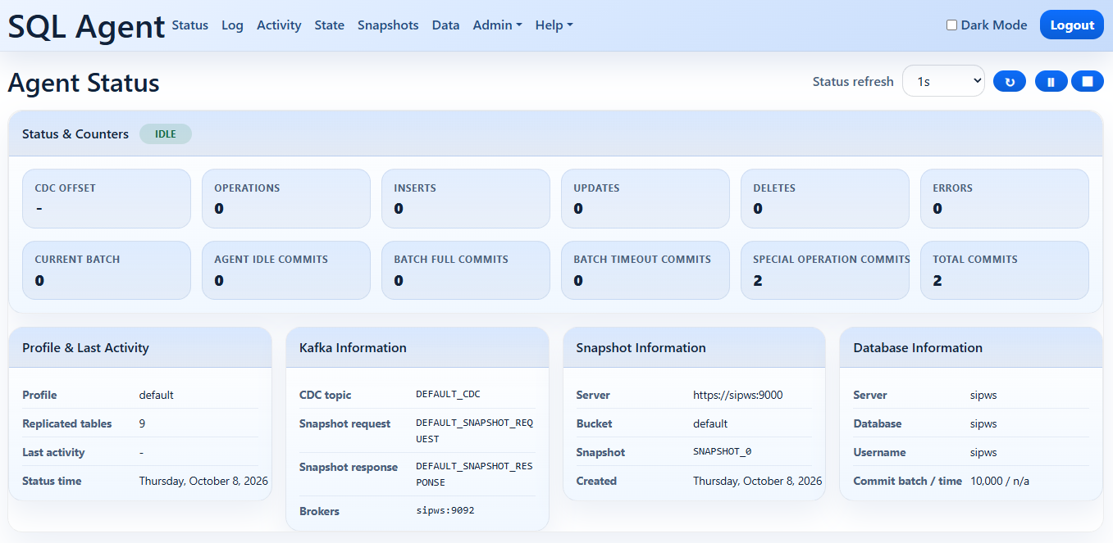Viewport: 1113px width, 543px height.
Task: Click the DEFAULT_CDC topic value
Action: pos(448,395)
